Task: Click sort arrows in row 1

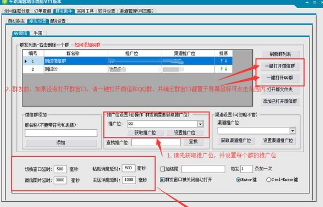Action: click(224, 61)
